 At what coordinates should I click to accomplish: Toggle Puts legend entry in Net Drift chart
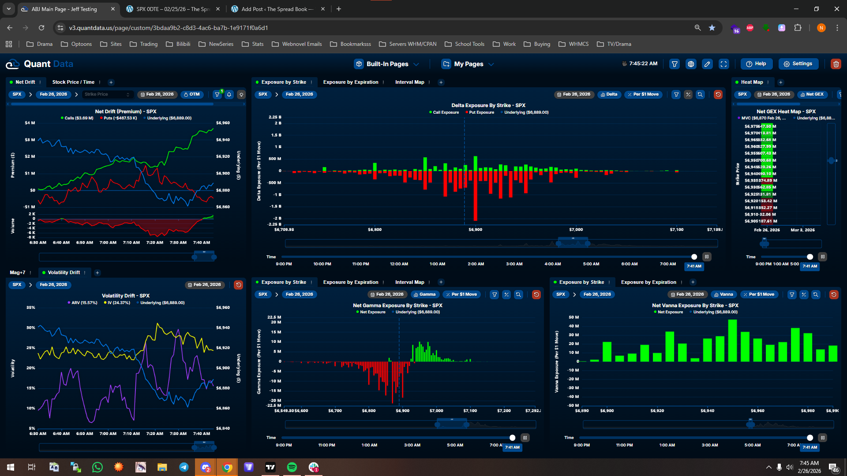point(119,118)
